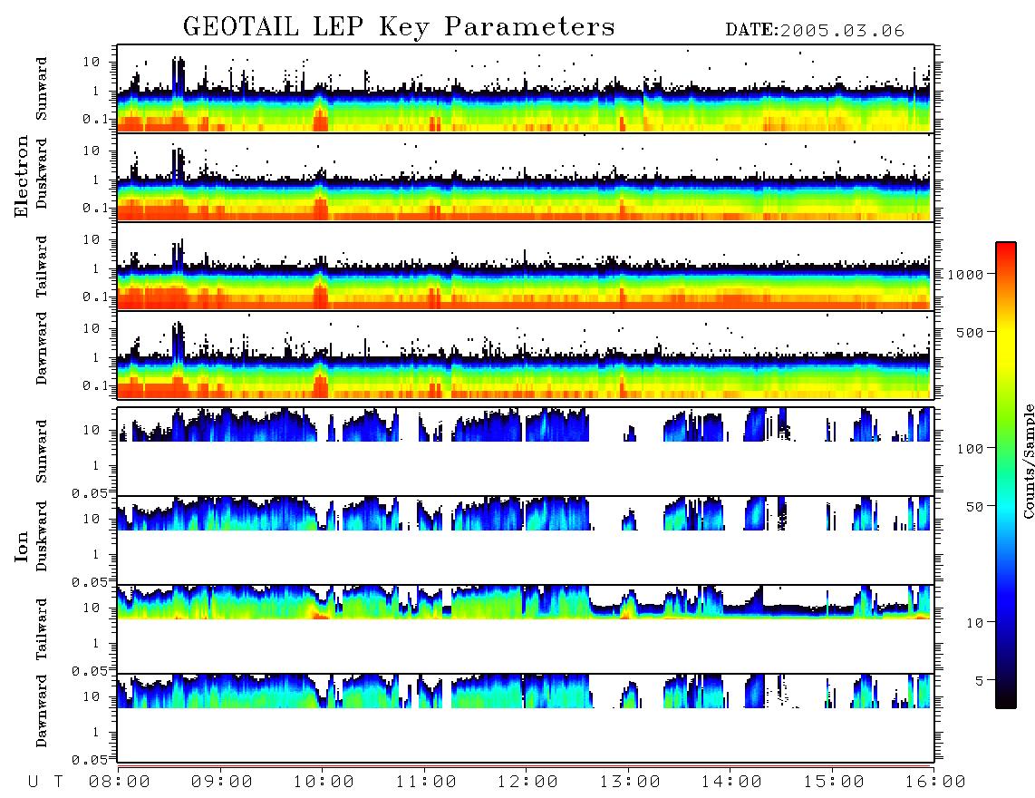The width and height of the screenshot is (1035, 798).
Task: Click the 500 colorbar tick label
Action: point(970,332)
